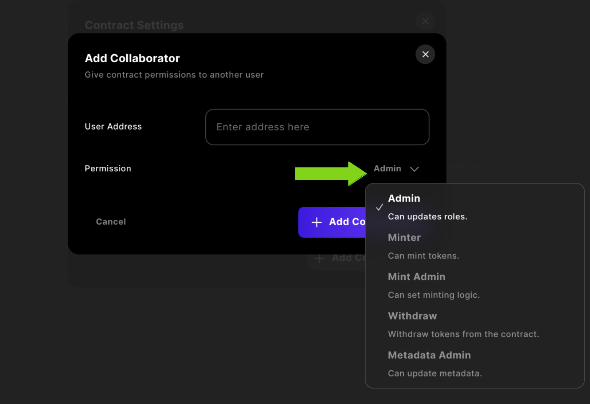Close the Add Collaborator dialog
The width and height of the screenshot is (590, 404).
tap(425, 54)
